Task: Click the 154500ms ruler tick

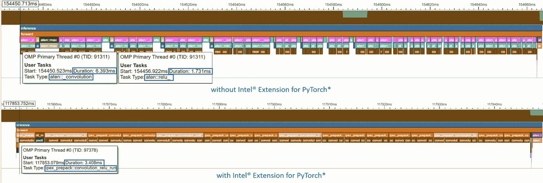Action: click(x=140, y=4)
